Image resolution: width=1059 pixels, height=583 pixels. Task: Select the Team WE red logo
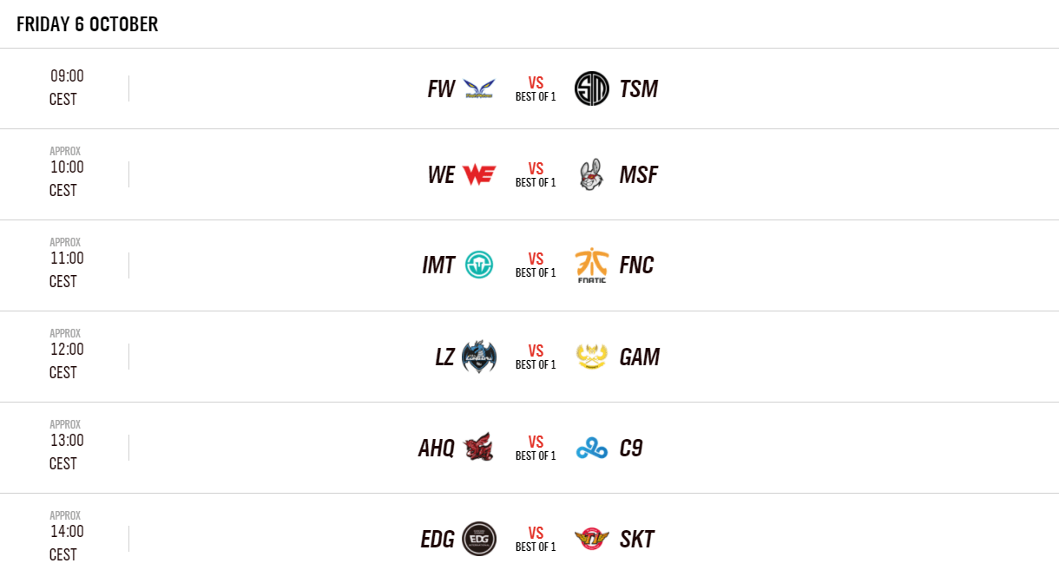click(x=478, y=174)
